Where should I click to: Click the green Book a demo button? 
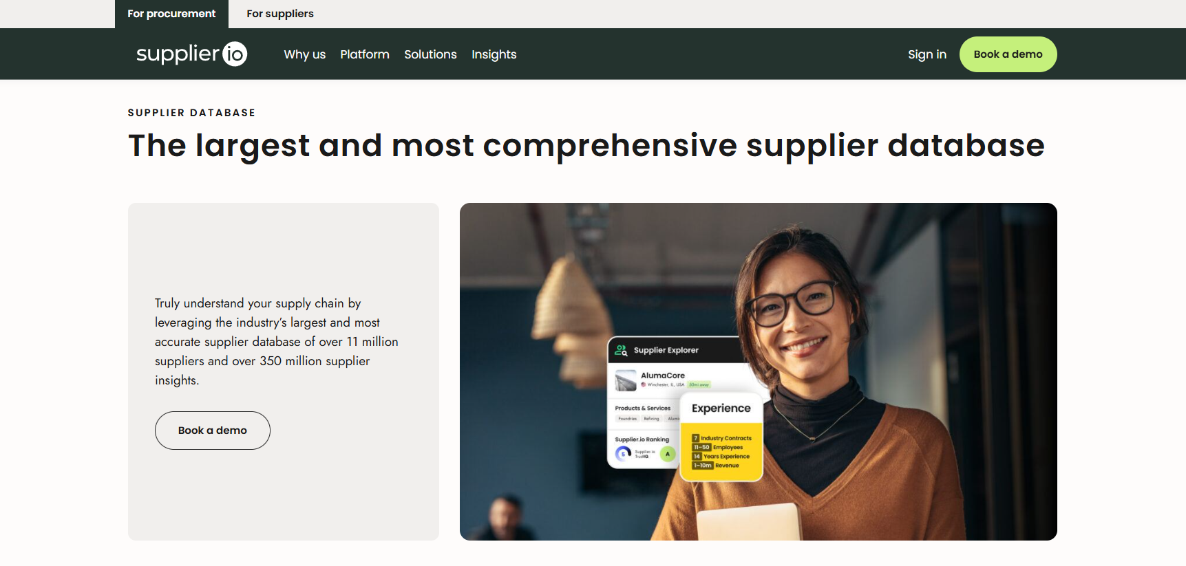point(1008,54)
